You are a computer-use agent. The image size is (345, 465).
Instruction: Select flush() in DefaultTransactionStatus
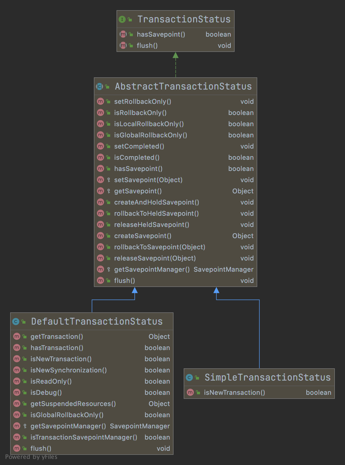41,448
